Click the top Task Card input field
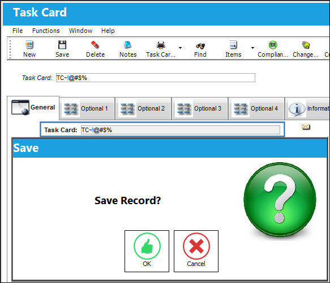The height and width of the screenshot is (283, 330). coord(156,78)
